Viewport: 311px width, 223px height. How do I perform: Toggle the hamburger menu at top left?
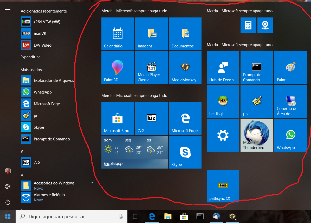pos(8,11)
